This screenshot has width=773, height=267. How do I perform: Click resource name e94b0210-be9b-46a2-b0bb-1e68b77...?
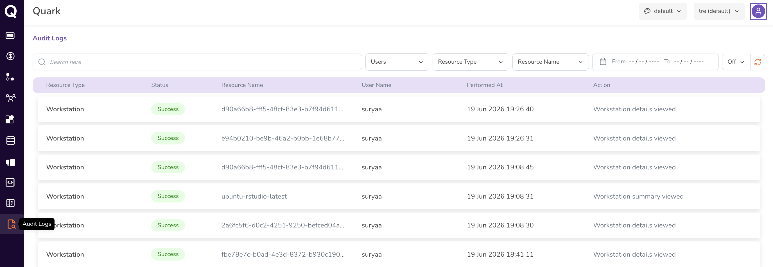pos(283,138)
